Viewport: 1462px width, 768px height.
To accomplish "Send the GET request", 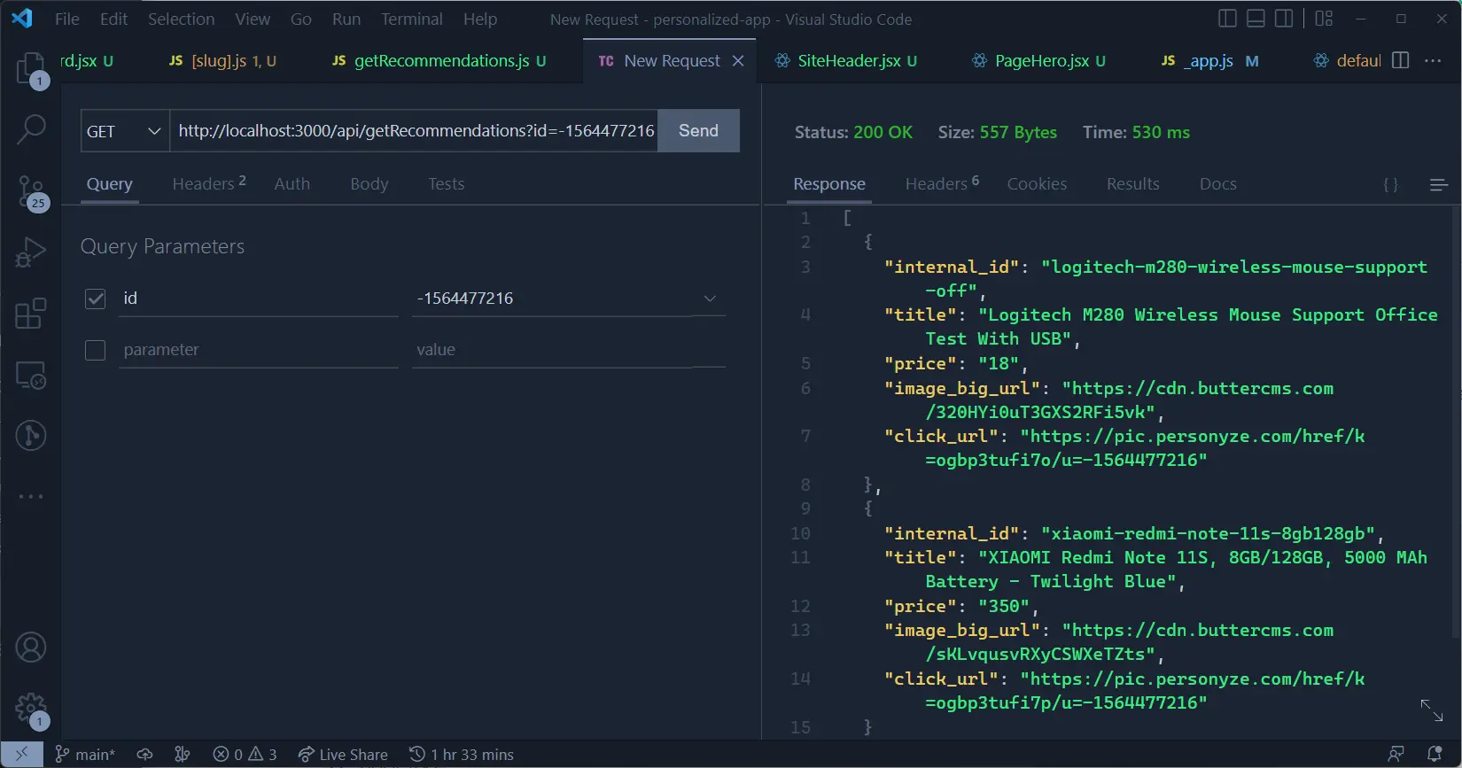I will tap(699, 131).
